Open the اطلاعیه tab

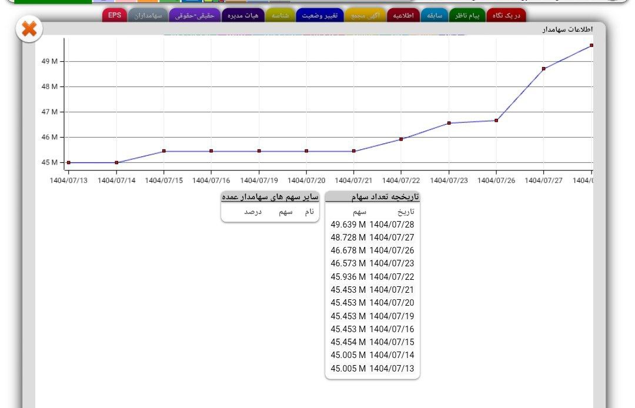coord(404,16)
